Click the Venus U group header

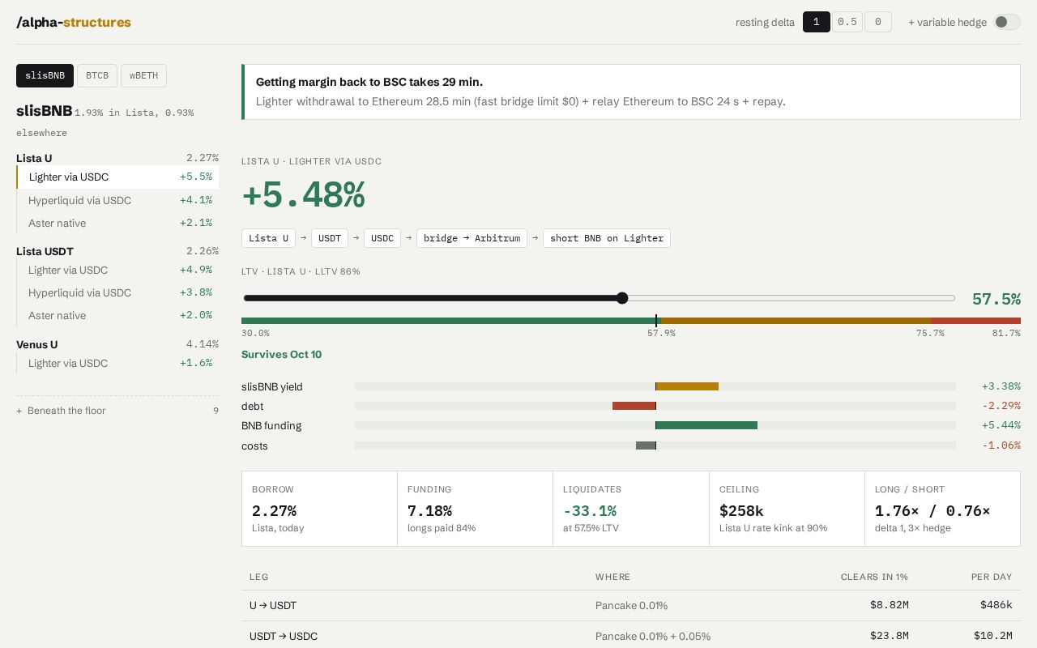[117, 344]
